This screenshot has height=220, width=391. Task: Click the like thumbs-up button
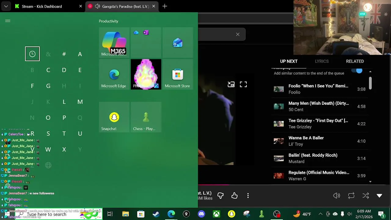coord(234,196)
